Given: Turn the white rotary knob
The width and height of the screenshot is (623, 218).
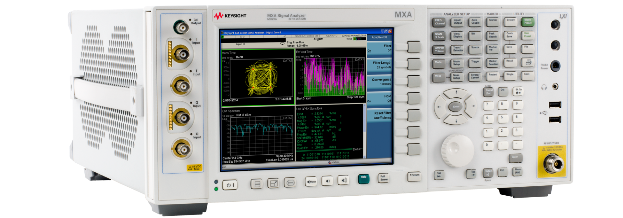Looking at the screenshot, I should (x=457, y=150).
